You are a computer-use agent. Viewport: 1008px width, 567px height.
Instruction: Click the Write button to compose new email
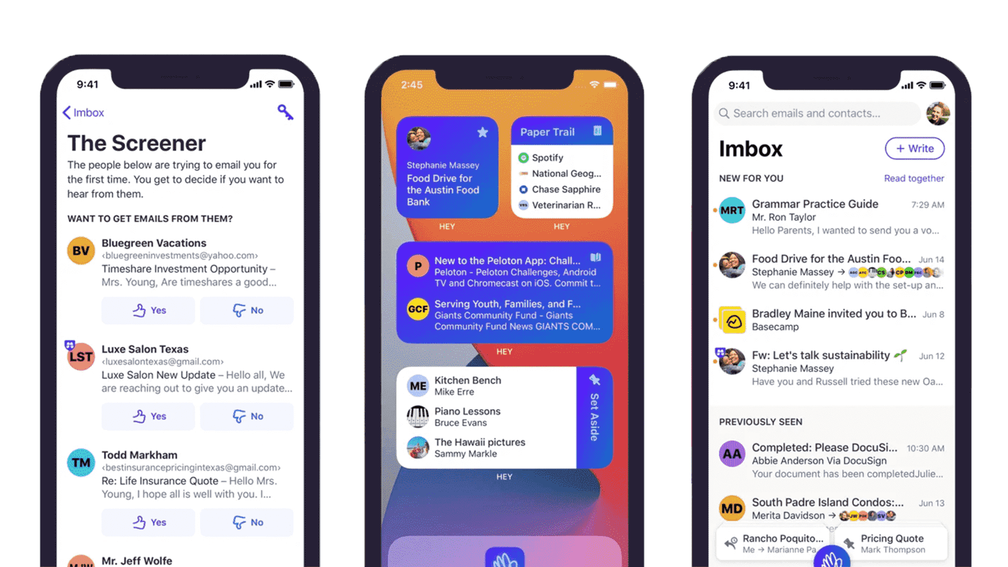pyautogui.click(x=915, y=148)
